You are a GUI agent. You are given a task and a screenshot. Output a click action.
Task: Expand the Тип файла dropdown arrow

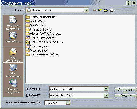tap(106, 95)
